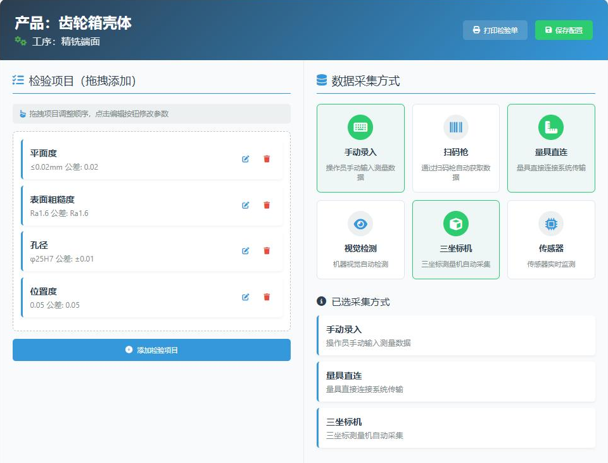This screenshot has height=463, width=608.
Task: Select the cube icon on 三坐标机 card
Action: [455, 224]
